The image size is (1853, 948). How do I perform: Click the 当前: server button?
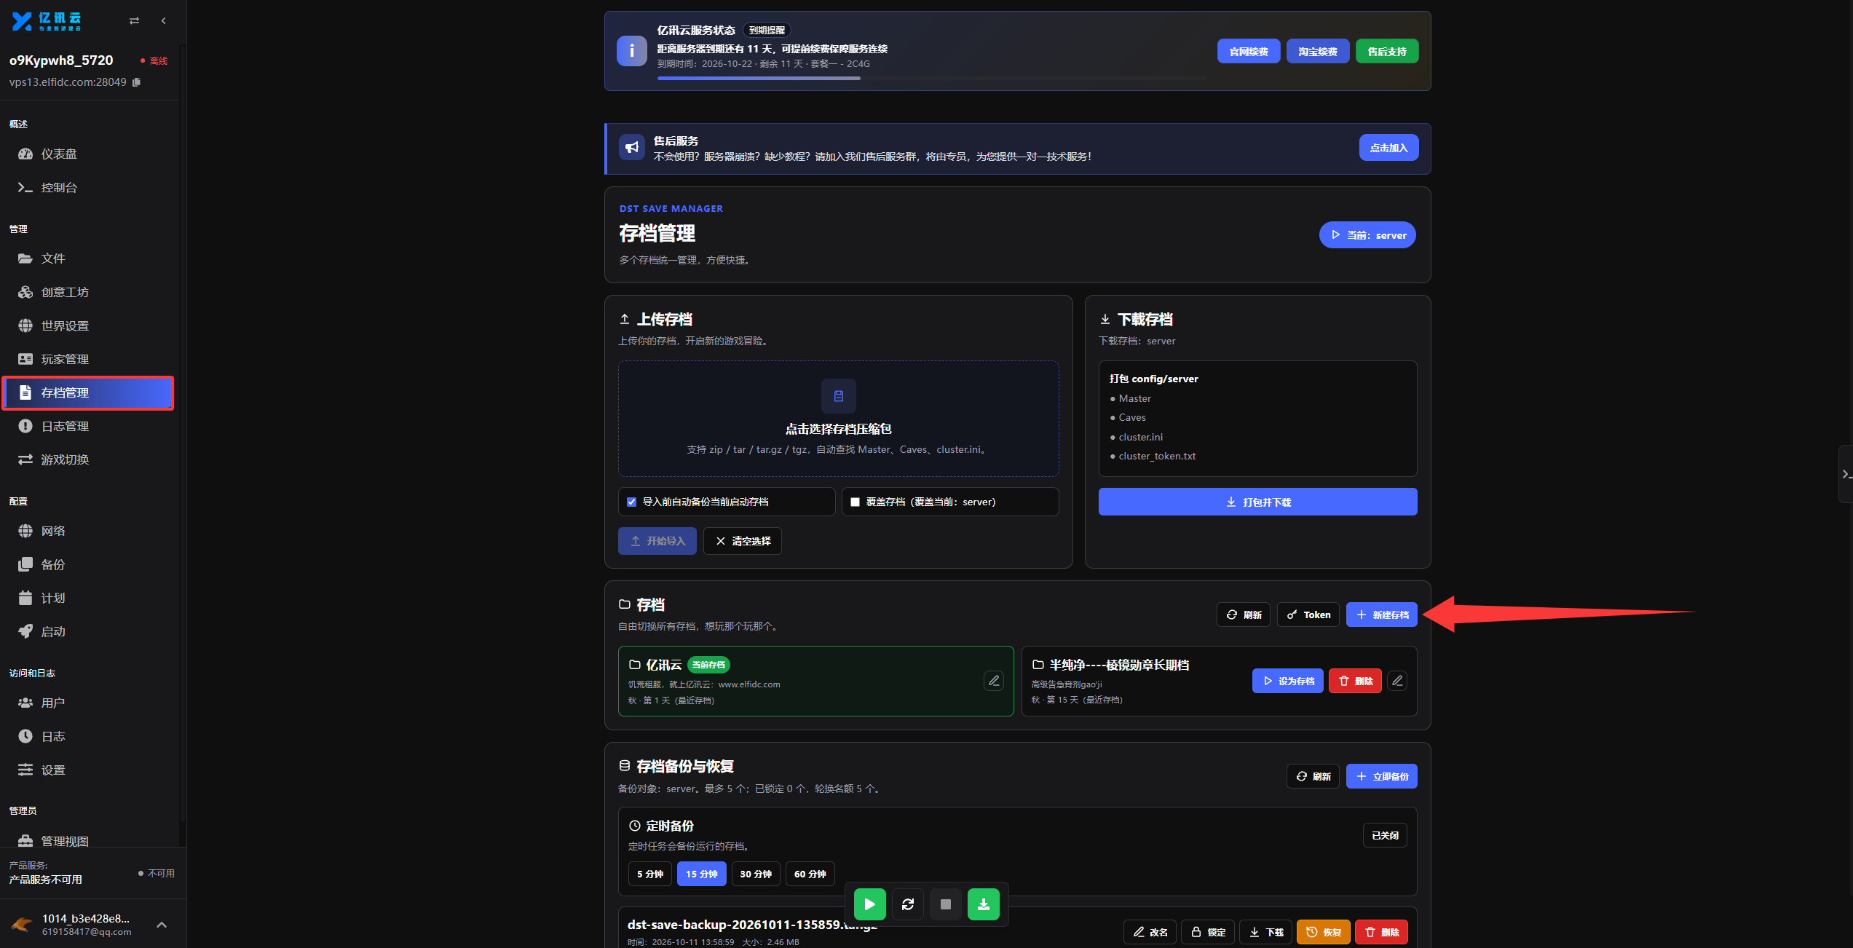click(1367, 235)
